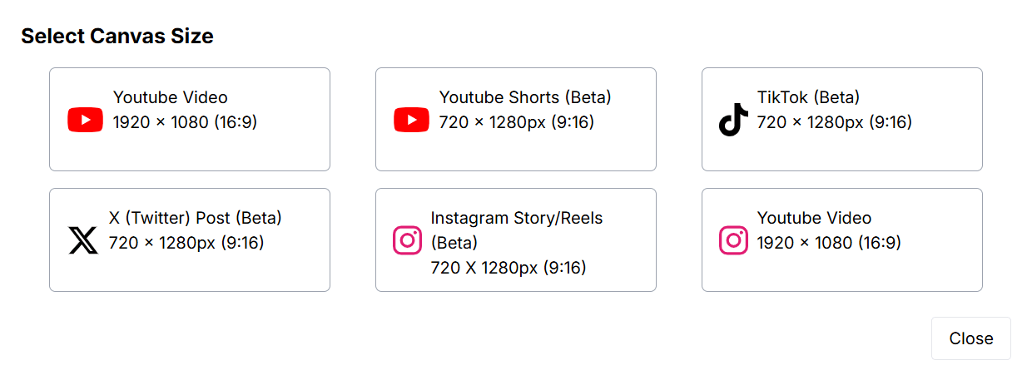Click the YouTube logo beside Youtube Shorts
1032x380 pixels.
tap(411, 120)
